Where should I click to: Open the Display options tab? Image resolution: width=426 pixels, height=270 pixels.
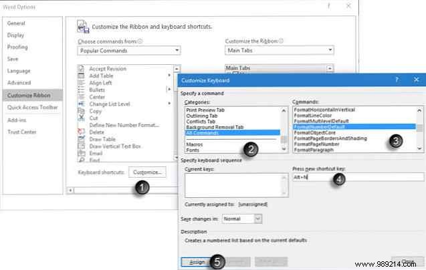coord(15,35)
